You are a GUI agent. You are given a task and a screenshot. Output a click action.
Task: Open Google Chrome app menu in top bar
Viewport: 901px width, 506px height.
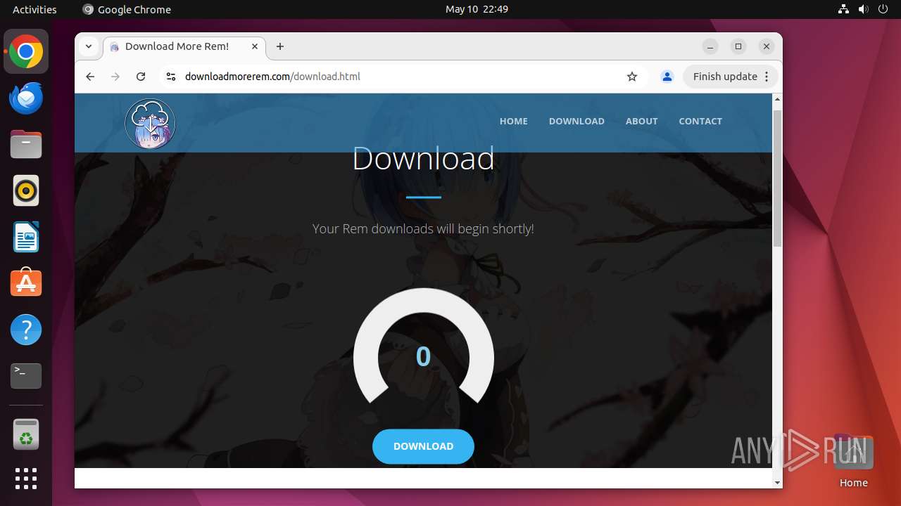point(127,9)
